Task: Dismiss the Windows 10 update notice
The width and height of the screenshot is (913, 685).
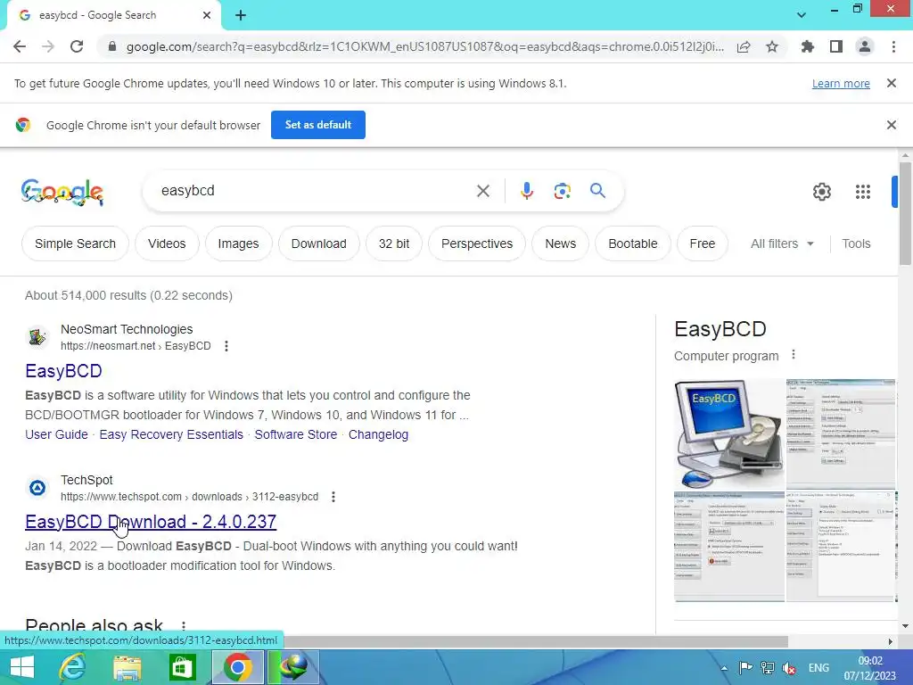Action: tap(891, 83)
